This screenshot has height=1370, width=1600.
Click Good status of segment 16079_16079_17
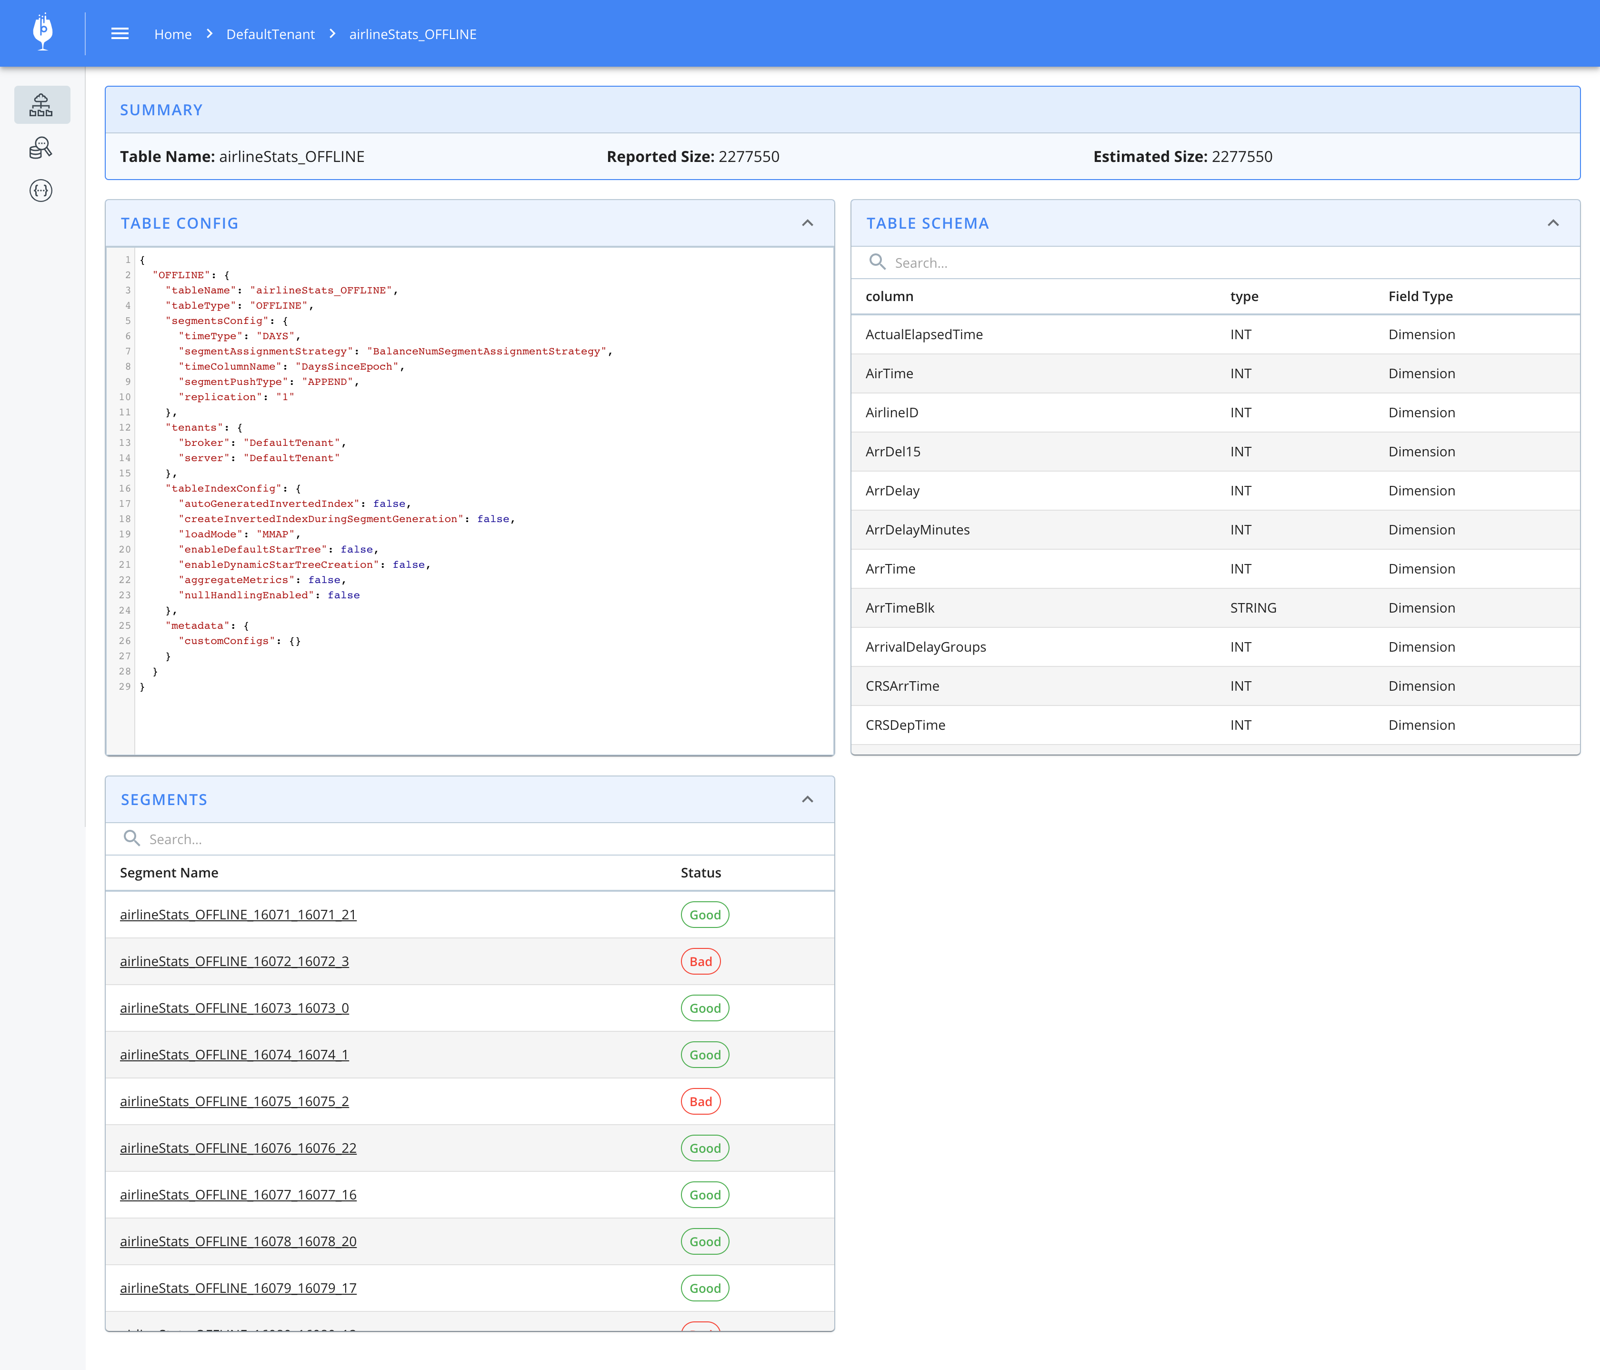[705, 1288]
